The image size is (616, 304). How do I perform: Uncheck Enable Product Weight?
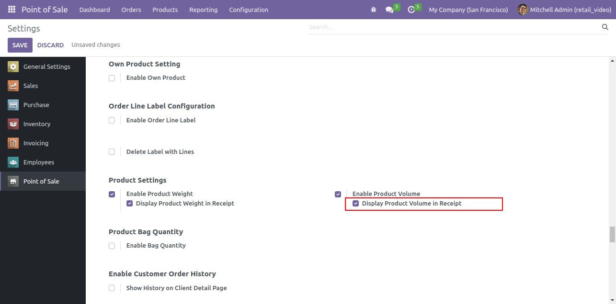click(x=112, y=194)
